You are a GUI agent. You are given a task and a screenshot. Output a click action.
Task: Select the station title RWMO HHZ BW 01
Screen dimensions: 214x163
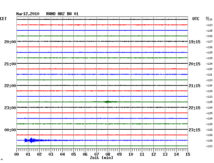click(62, 14)
